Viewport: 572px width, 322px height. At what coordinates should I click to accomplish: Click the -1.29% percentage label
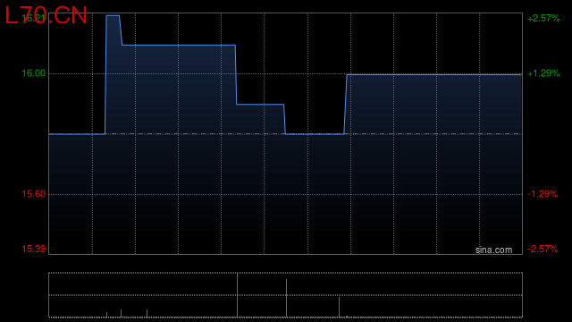point(543,194)
